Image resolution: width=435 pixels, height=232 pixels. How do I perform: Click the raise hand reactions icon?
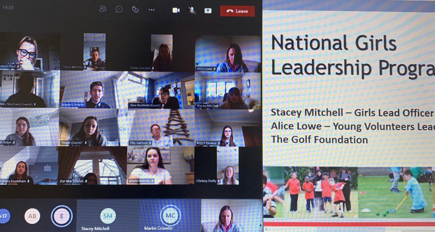(x=135, y=9)
